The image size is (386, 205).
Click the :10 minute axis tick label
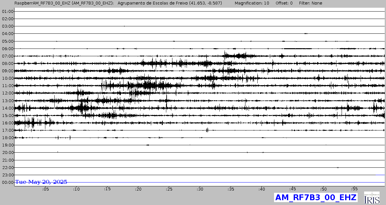point(76,189)
